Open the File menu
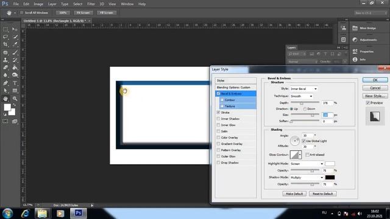 (x=16, y=4)
